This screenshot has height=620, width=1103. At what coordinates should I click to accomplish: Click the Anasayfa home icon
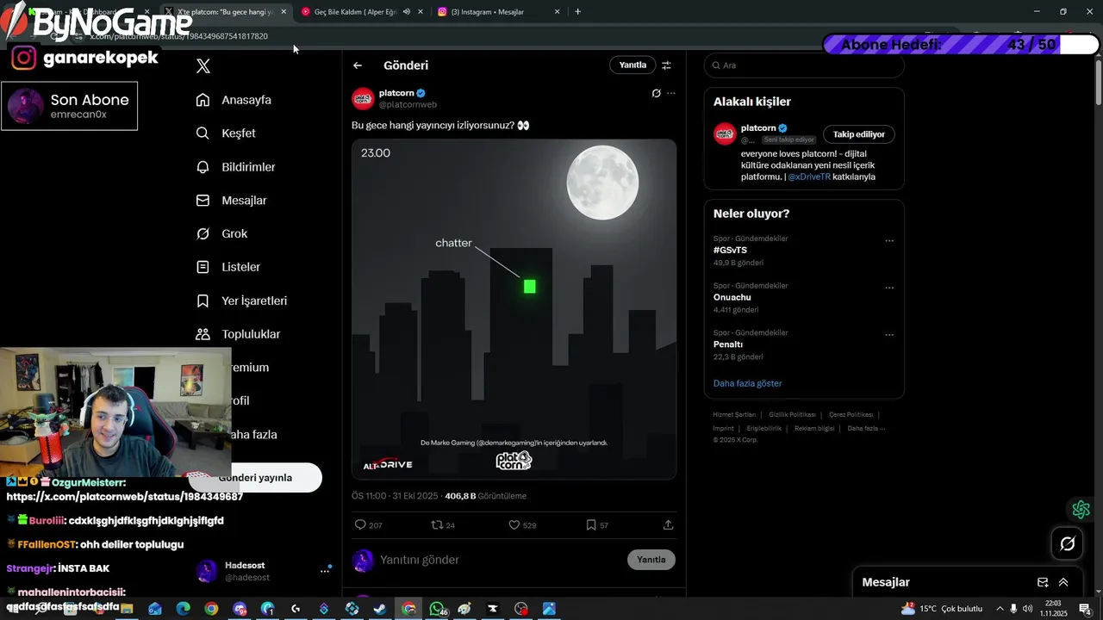(x=203, y=100)
